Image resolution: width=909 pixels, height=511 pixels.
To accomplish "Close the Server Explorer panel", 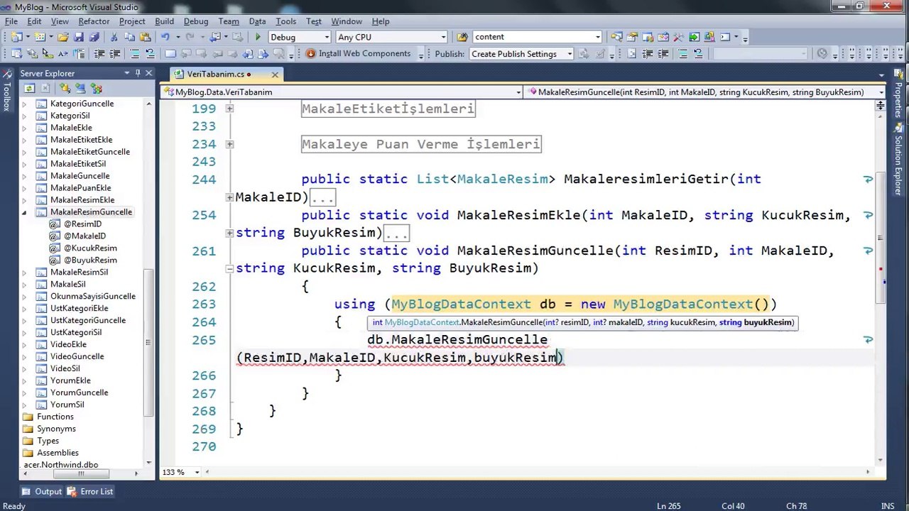I will pos(148,73).
